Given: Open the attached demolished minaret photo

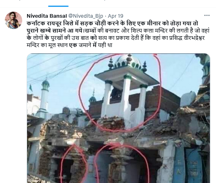Looking at the screenshot, I should (x=118, y=118).
